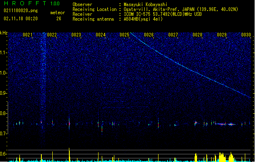This screenshot has width=255, height=162.
Task: Click the 0023 time marker
Action: pyautogui.click(x=76, y=35)
